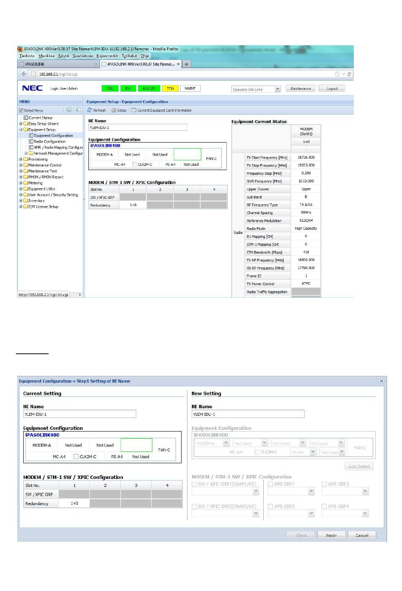
Task: Open the Sivuhistoria menu
Action: click(83, 56)
